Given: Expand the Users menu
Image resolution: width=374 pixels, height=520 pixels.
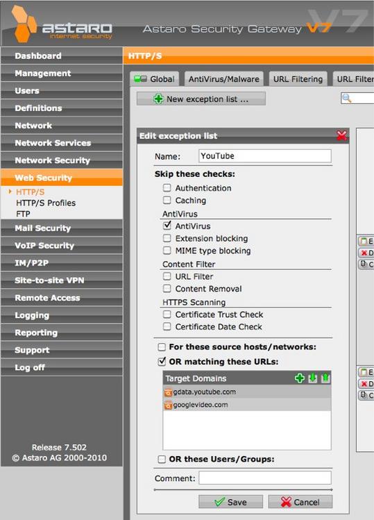Looking at the screenshot, I should tap(62, 90).
